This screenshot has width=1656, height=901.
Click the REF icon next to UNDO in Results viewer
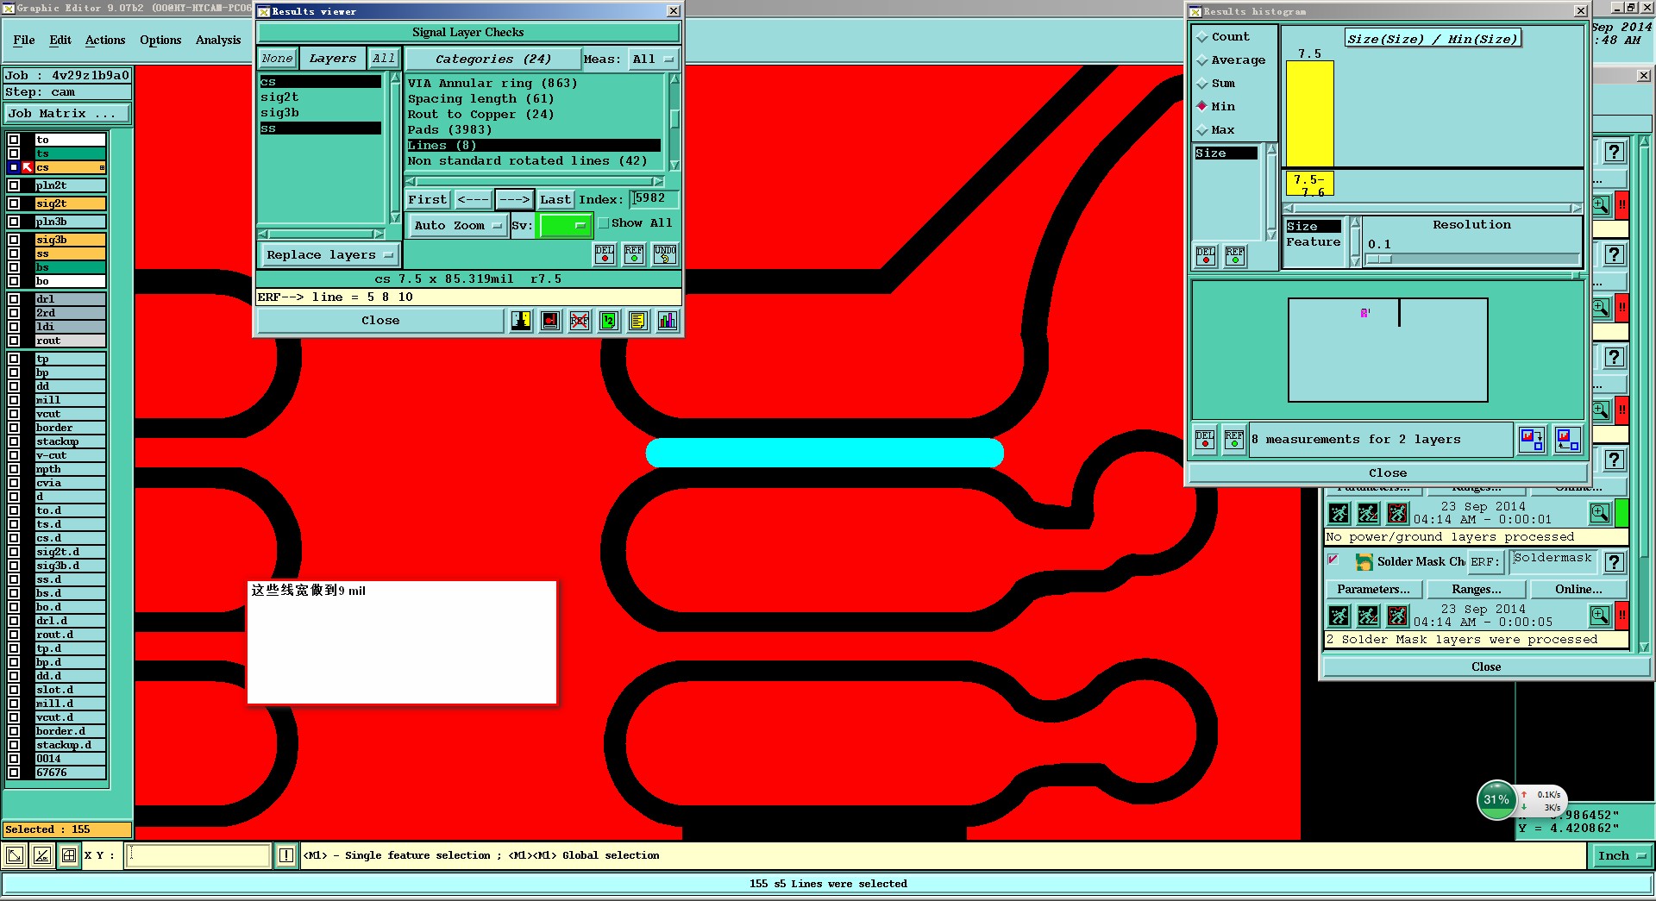point(634,254)
